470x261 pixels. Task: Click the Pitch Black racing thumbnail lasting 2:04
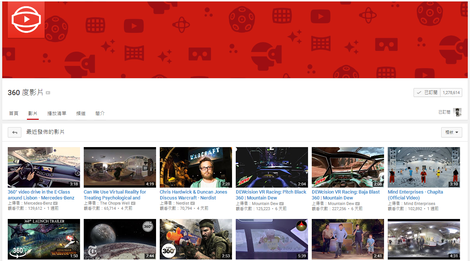coord(272,167)
